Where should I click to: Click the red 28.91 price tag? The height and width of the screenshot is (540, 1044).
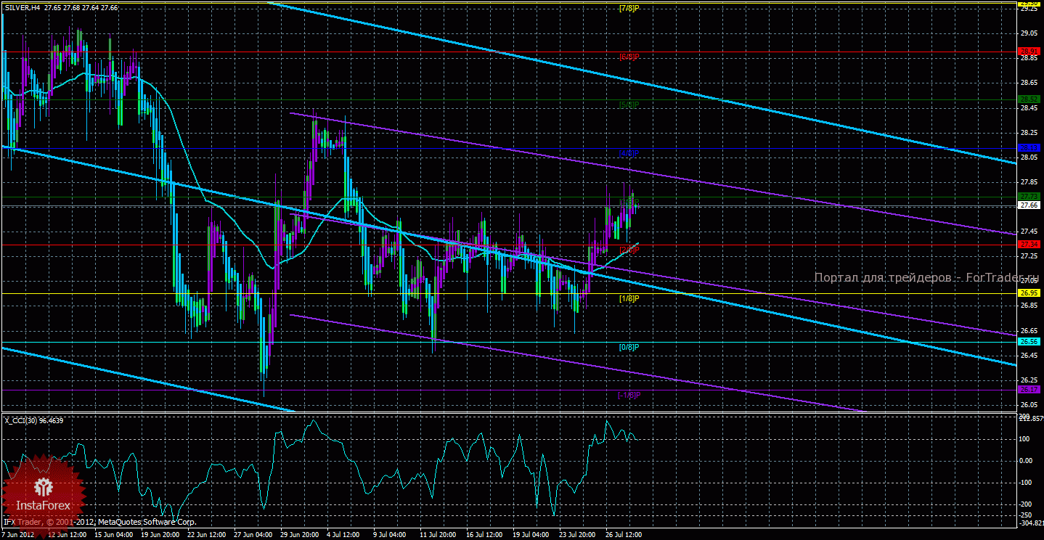pos(1029,51)
